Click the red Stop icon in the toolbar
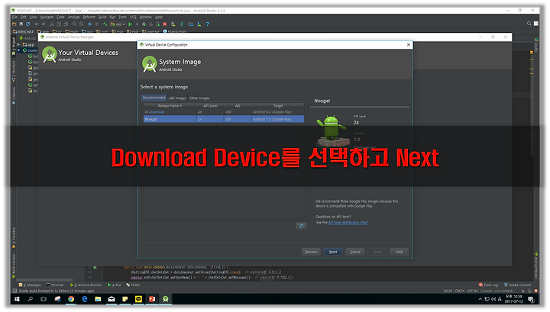 coord(164,24)
